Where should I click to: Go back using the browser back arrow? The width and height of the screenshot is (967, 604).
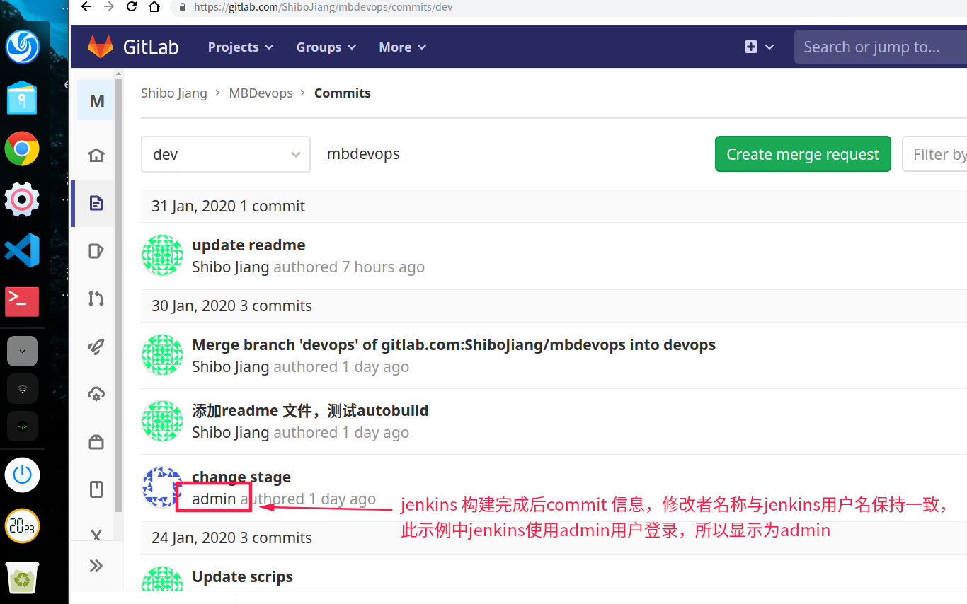pos(86,7)
